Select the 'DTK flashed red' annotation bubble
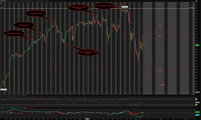201x120 pixels. tap(24, 25)
